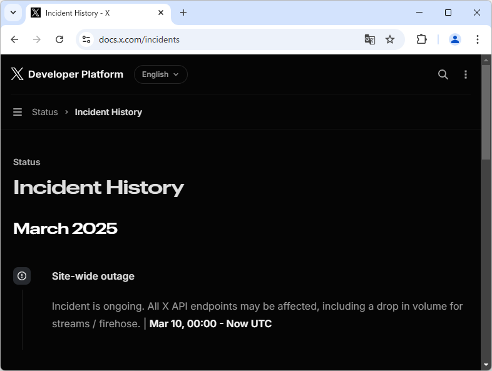Expand the English language dropdown

tap(161, 74)
